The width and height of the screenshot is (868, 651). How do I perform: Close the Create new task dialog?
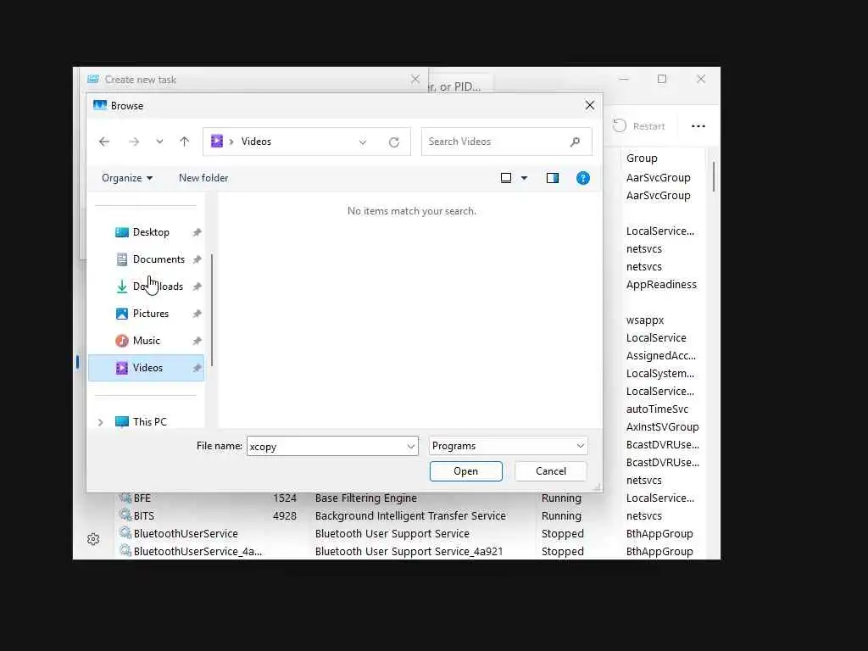coord(415,79)
